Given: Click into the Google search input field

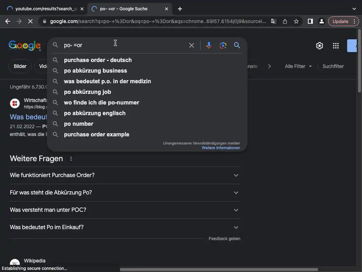Looking at the screenshot, I should click(125, 45).
